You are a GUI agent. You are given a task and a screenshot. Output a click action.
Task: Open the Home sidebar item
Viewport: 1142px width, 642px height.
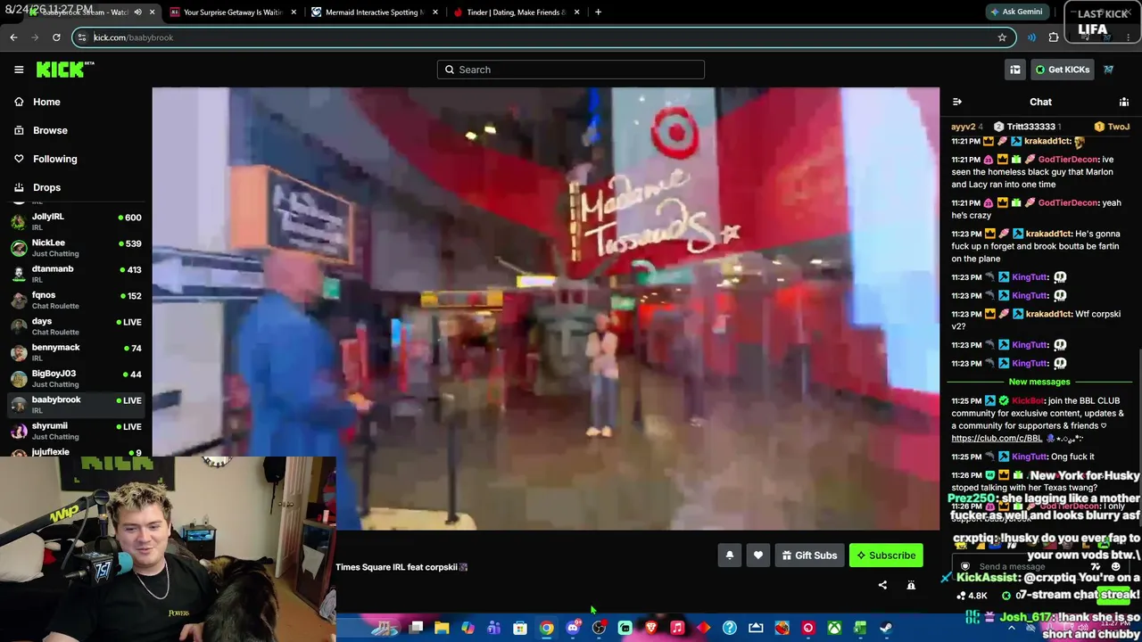coord(46,102)
